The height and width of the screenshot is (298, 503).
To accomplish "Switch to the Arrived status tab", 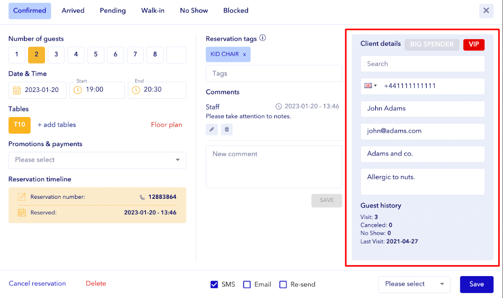I will pos(73,11).
